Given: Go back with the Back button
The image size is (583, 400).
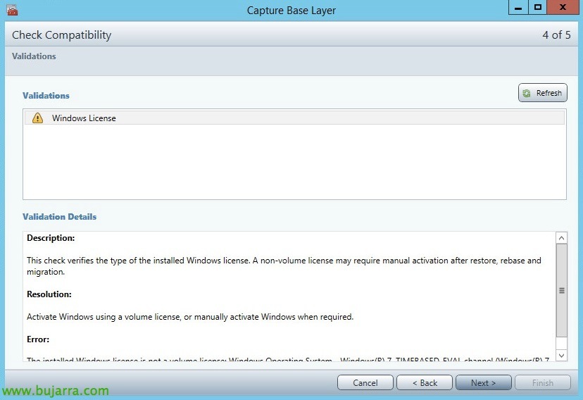Looking at the screenshot, I should (x=425, y=382).
